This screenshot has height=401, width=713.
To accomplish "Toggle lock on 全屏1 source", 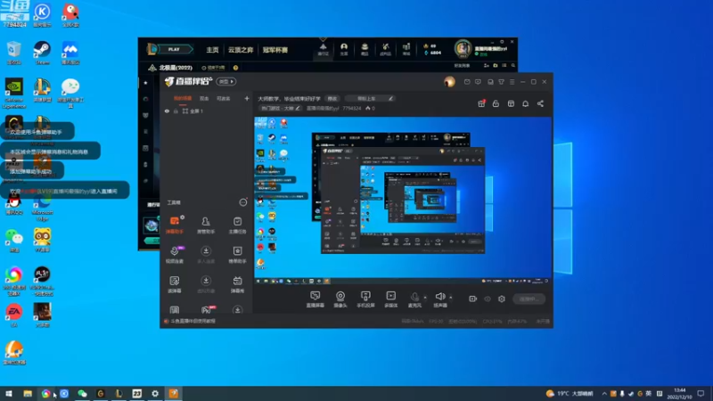I will pyautogui.click(x=176, y=110).
